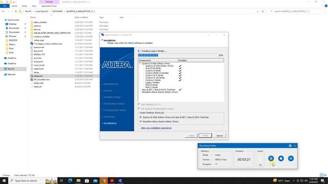This screenshot has width=328, height=184.
Task: Go up one folder level
Action: pos(16,11)
